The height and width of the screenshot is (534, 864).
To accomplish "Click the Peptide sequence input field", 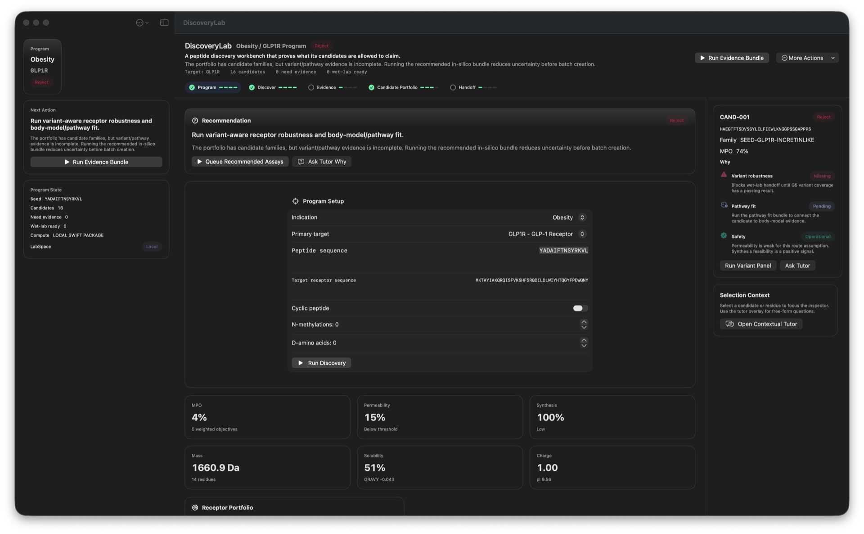I will point(440,251).
